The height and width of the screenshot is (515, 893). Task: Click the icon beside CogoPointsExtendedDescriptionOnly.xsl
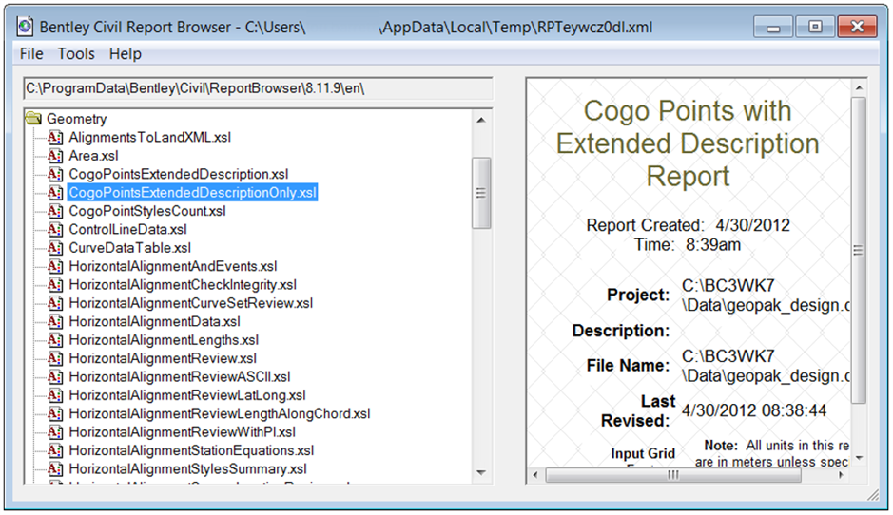[x=55, y=192]
